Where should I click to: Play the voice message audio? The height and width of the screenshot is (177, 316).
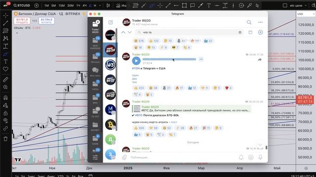pyautogui.click(x=136, y=61)
